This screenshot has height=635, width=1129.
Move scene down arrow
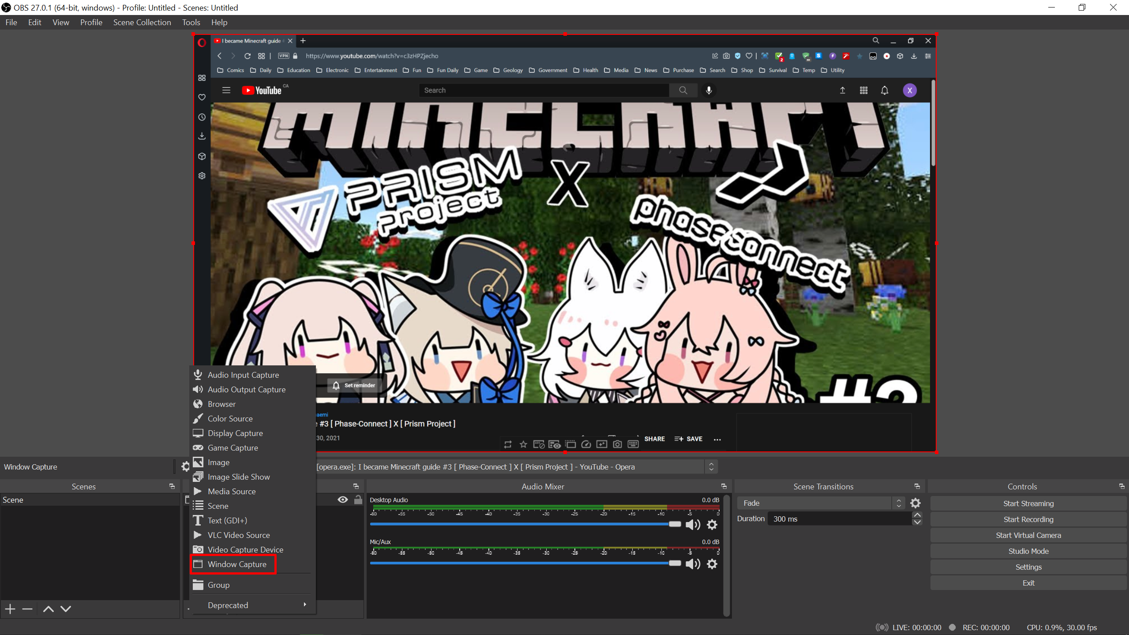(x=66, y=609)
